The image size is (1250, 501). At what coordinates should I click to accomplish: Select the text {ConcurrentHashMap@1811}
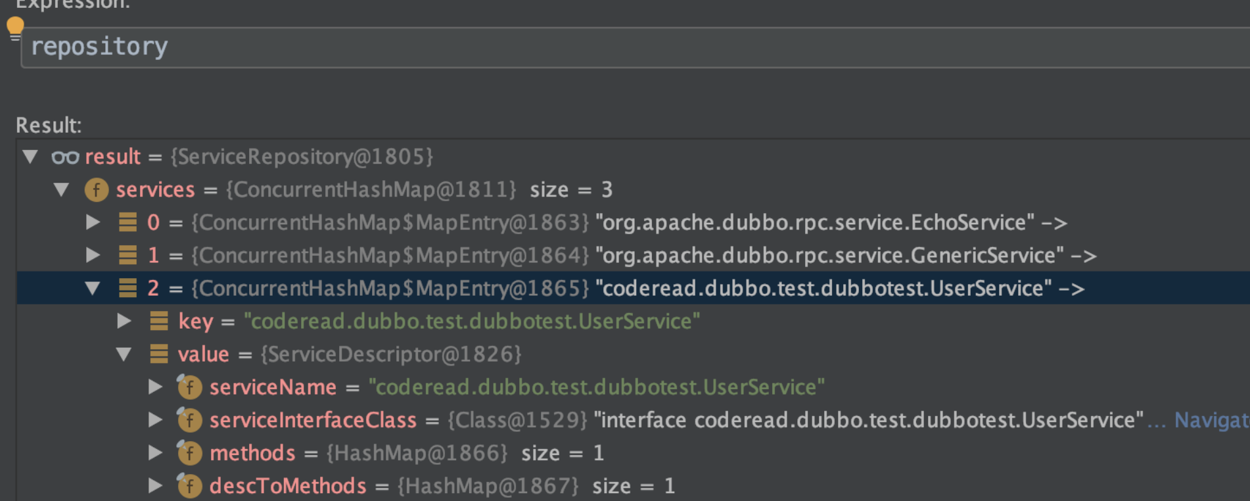click(x=371, y=190)
